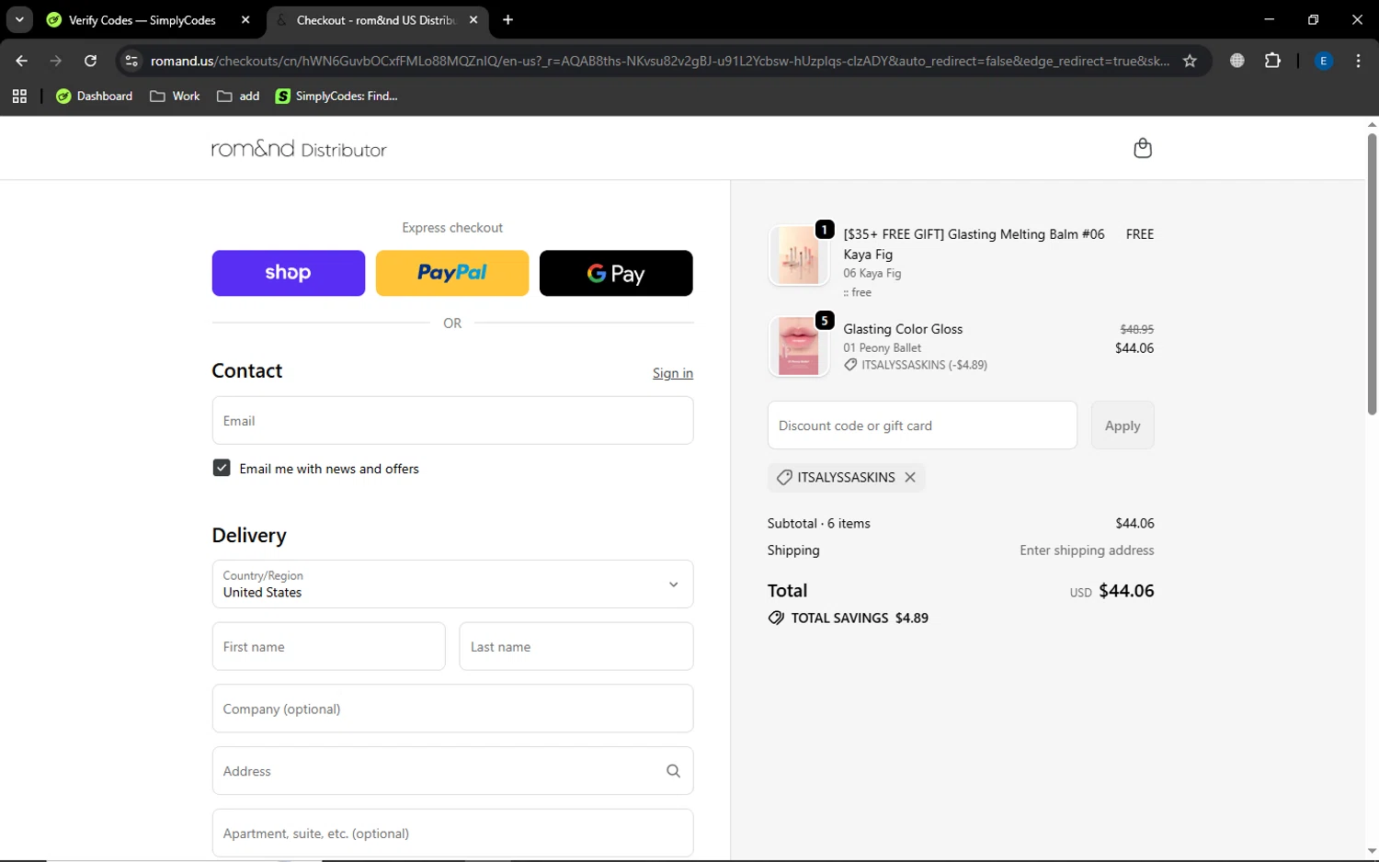The width and height of the screenshot is (1379, 862).
Task: Bookmark this page with the star icon
Action: (1190, 61)
